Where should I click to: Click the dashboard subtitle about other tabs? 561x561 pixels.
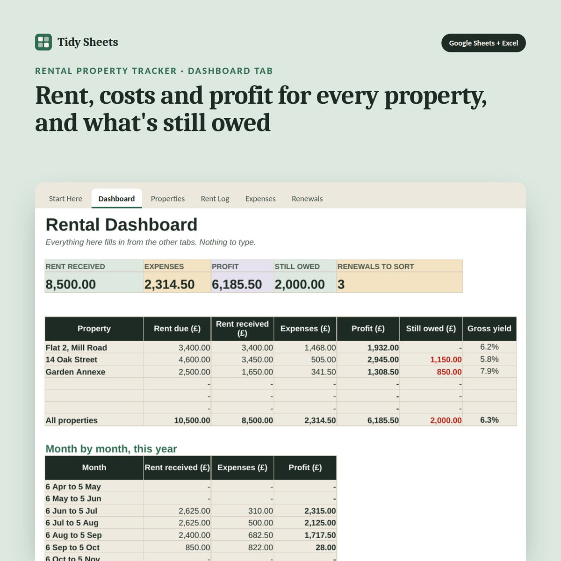(151, 242)
